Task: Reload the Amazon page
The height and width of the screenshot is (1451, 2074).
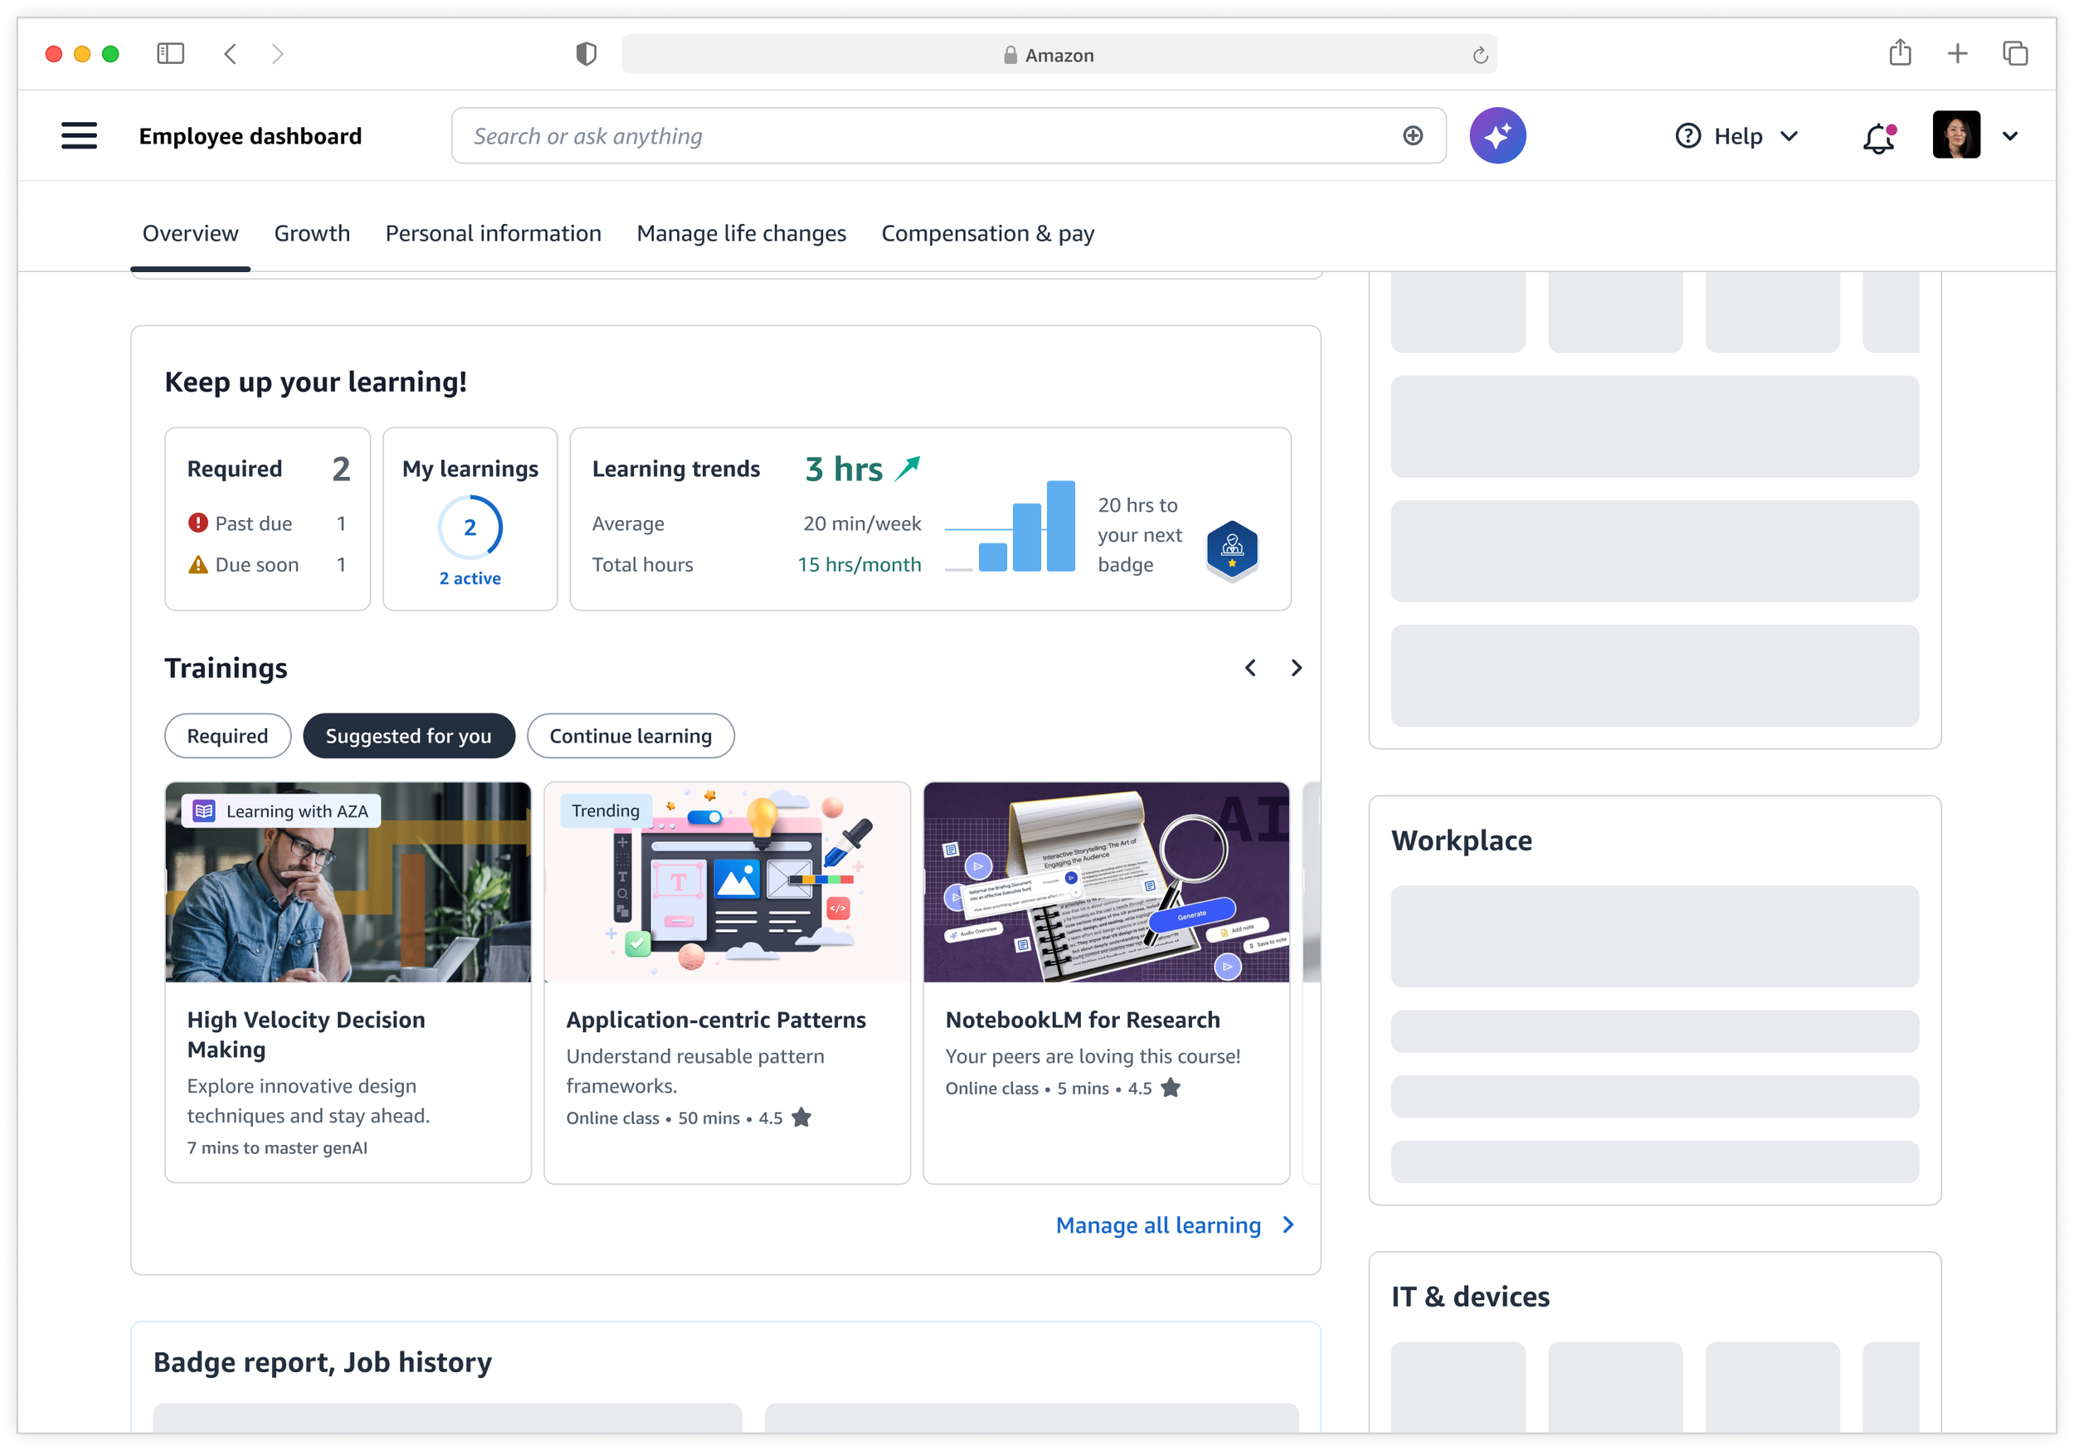Action: pyautogui.click(x=1480, y=55)
